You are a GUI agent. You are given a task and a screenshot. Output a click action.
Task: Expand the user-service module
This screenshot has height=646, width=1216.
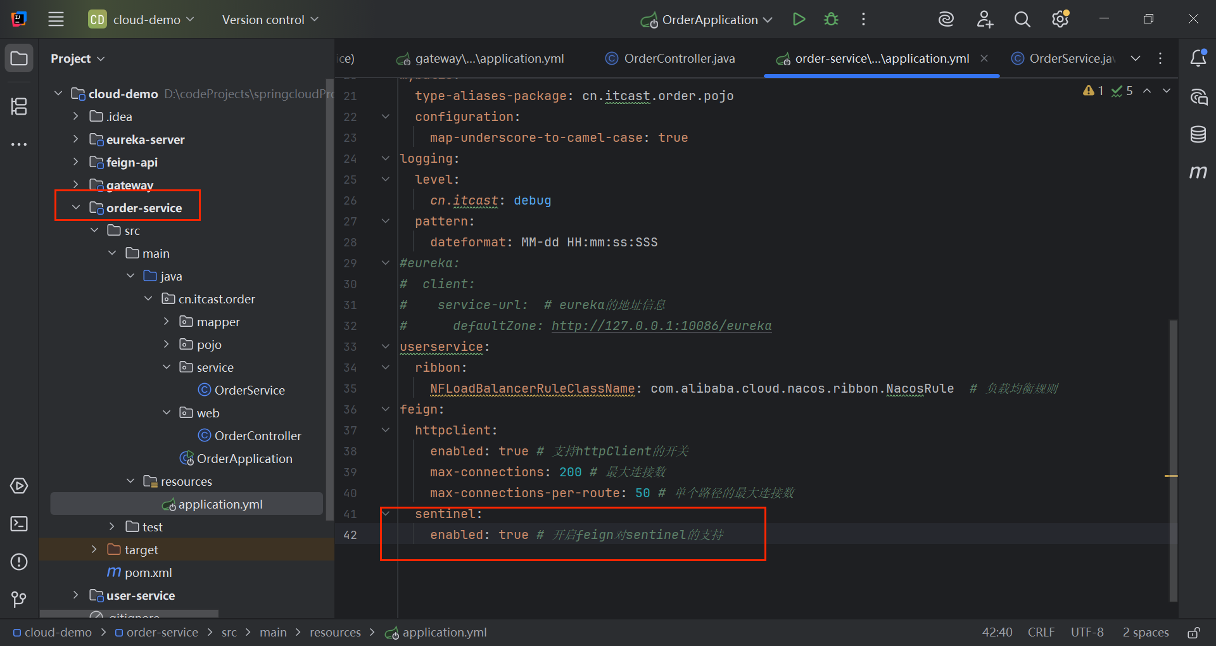click(75, 595)
